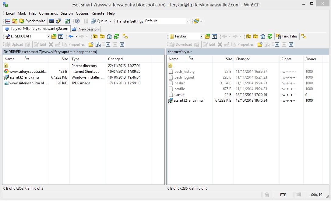
Task: Click the local path bar D:\DRIVER\eset smart 7
Action: [83, 52]
